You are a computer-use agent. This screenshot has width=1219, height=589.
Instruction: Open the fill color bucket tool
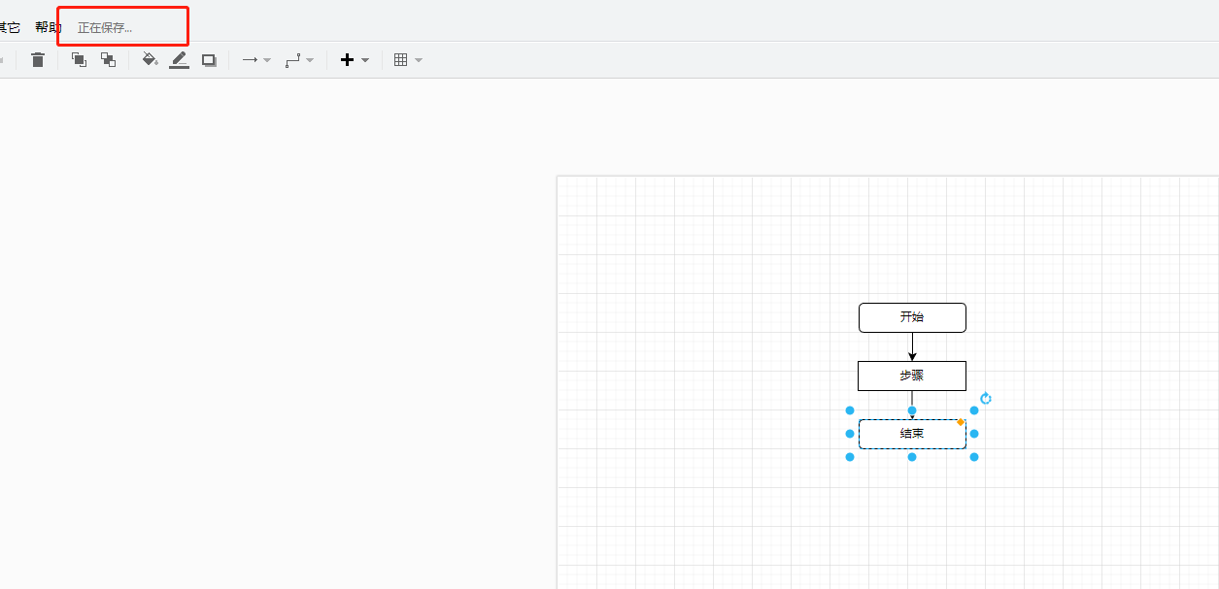coord(150,60)
